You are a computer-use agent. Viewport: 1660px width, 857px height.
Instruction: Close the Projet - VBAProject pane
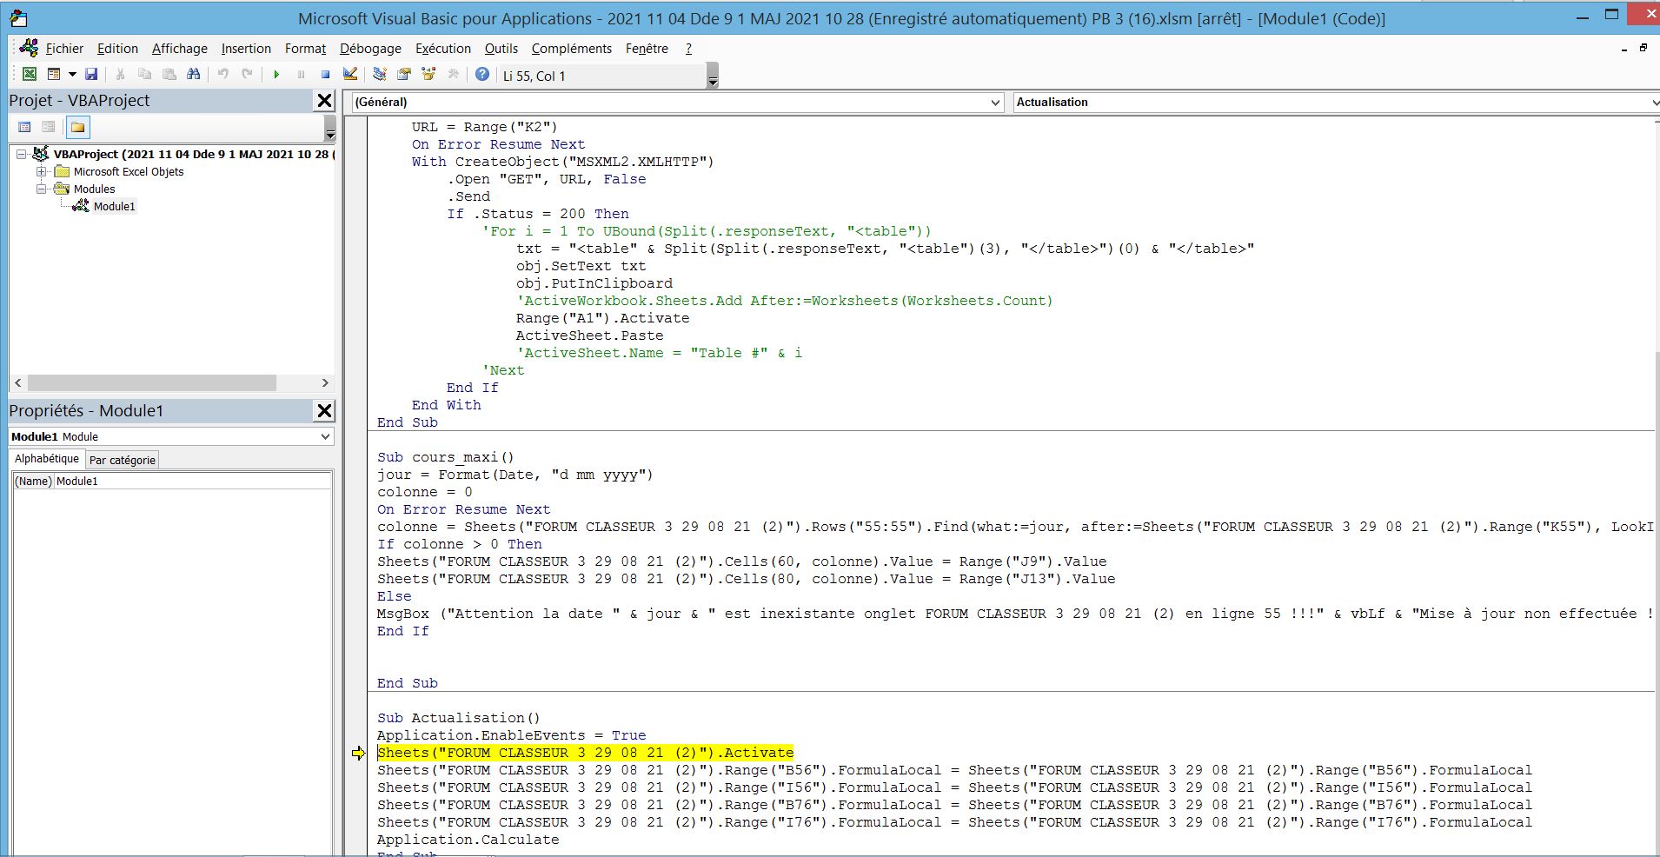[324, 101]
